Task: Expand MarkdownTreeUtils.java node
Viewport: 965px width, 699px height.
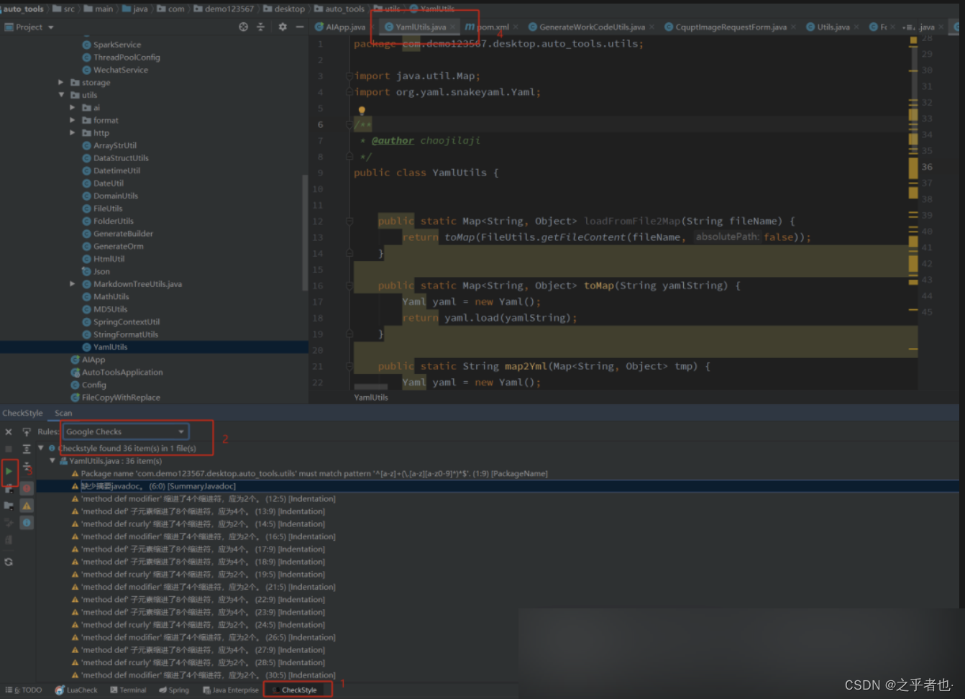Action: point(73,284)
